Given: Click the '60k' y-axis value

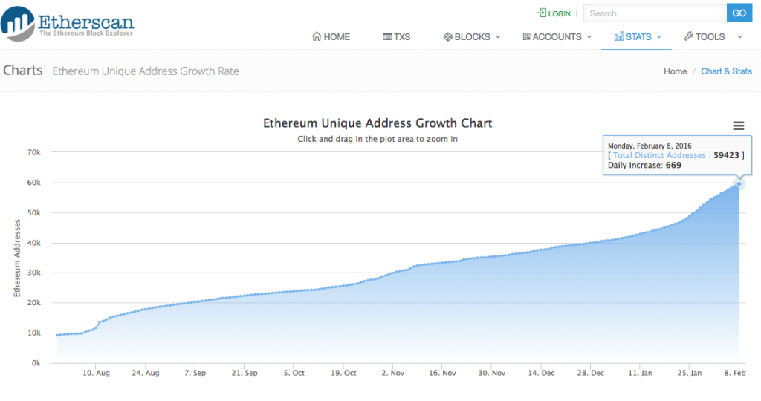Looking at the screenshot, I should click(34, 183).
